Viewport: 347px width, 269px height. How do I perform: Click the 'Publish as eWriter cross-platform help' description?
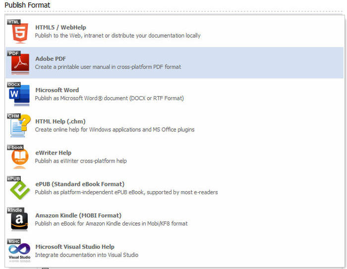click(81, 161)
